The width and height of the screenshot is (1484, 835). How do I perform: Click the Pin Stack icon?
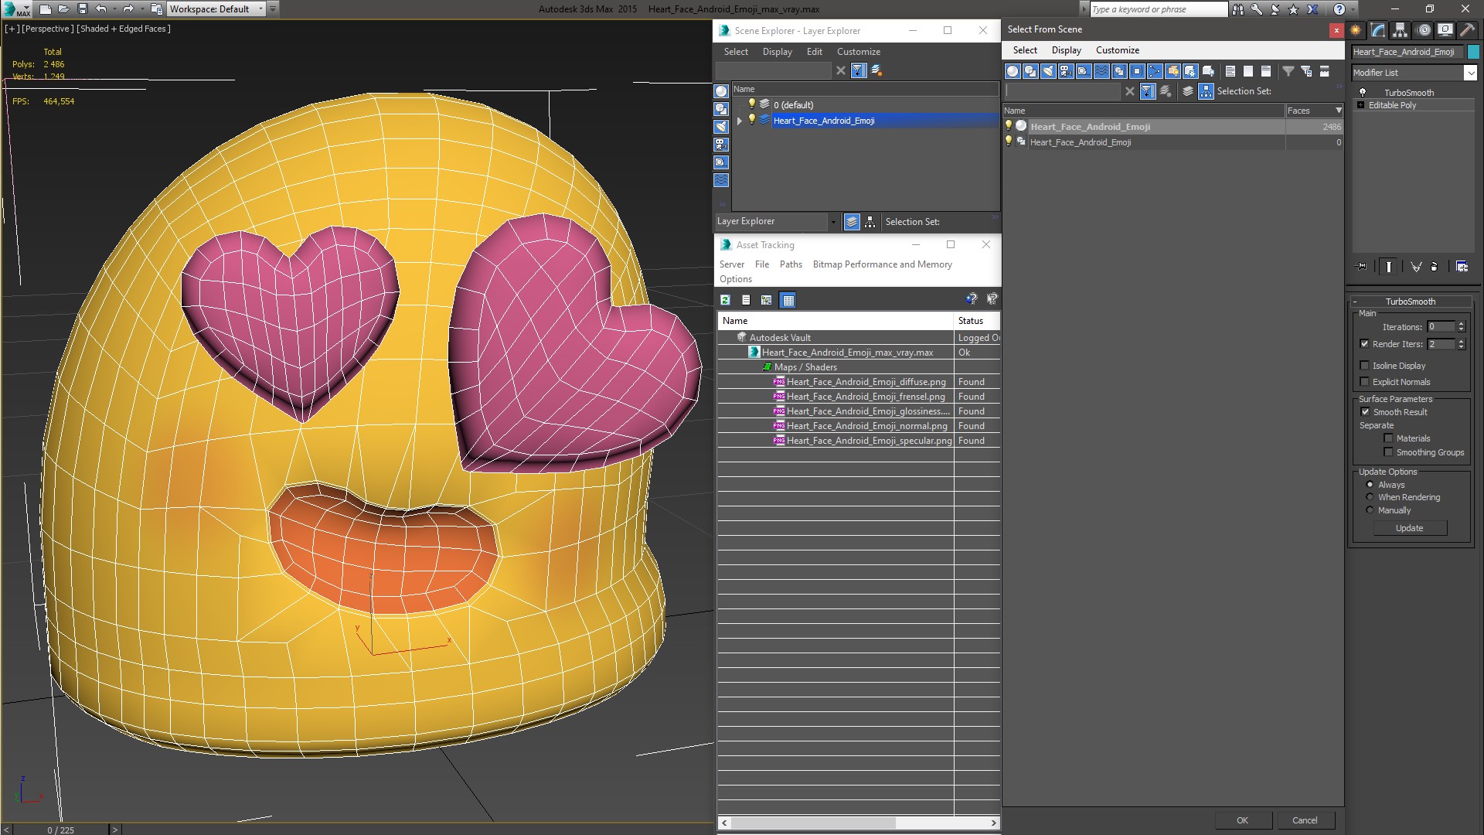1362,267
